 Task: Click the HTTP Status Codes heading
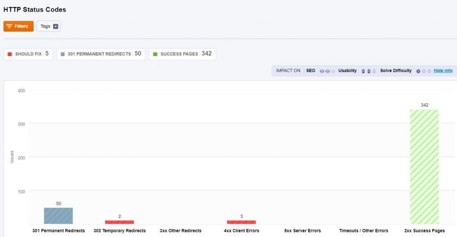coord(35,10)
